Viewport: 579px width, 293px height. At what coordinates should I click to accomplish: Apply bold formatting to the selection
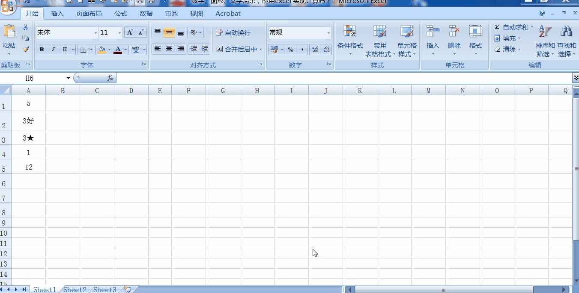(42, 49)
